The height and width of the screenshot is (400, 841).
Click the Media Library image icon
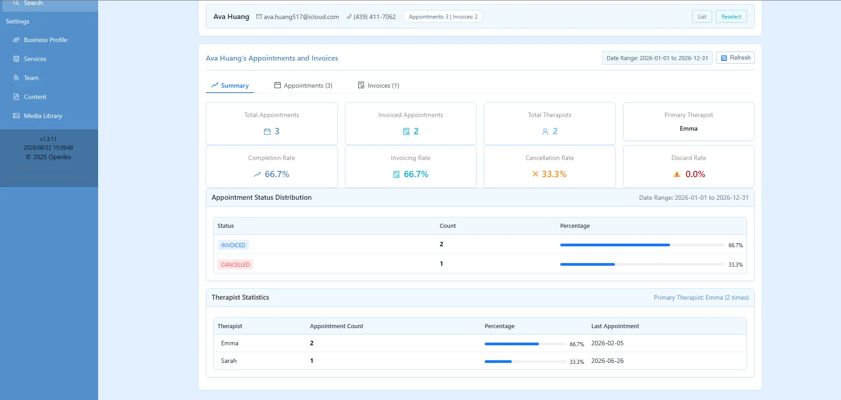tap(16, 116)
